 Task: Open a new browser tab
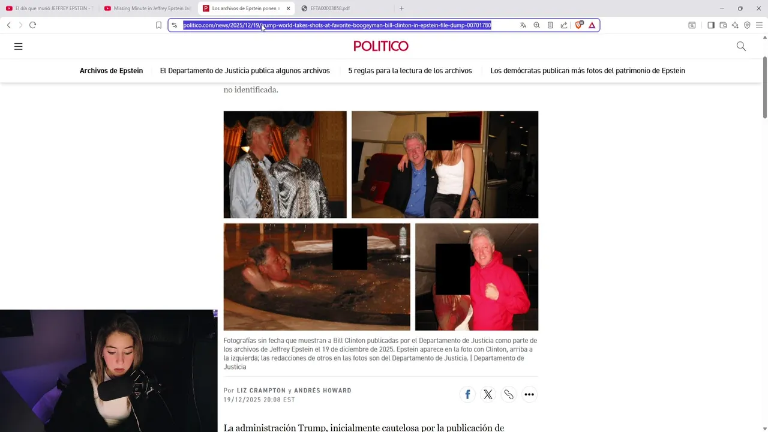401,8
